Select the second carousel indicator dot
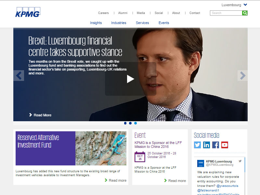 pyautogui.click(x=130, y=123)
